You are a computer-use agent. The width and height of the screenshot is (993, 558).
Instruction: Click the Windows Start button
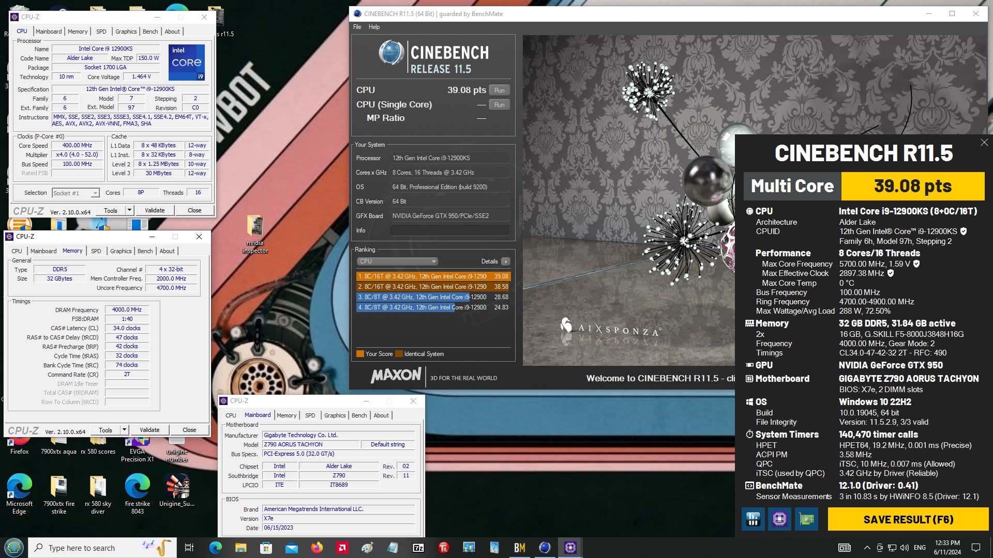click(x=13, y=548)
